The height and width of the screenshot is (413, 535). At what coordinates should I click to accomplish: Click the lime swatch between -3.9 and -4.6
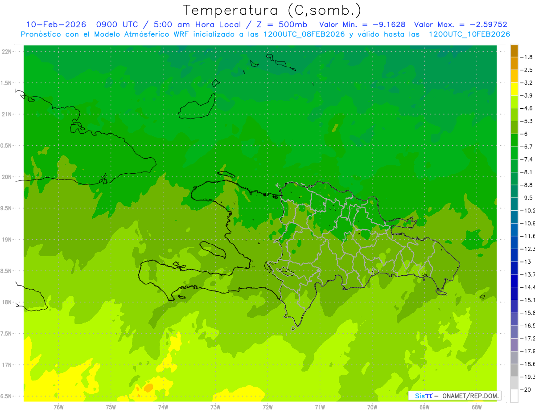514,102
